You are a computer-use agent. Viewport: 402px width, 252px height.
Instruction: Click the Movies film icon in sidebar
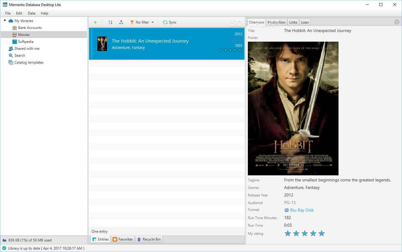[15, 35]
